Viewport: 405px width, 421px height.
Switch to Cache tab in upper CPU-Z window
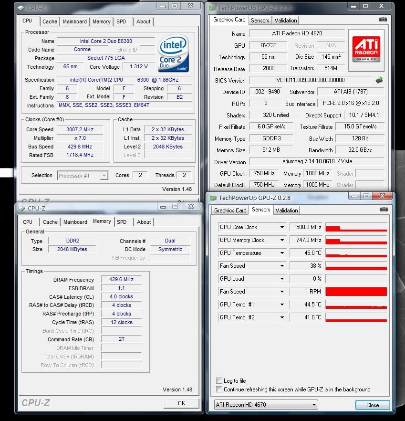click(x=50, y=21)
